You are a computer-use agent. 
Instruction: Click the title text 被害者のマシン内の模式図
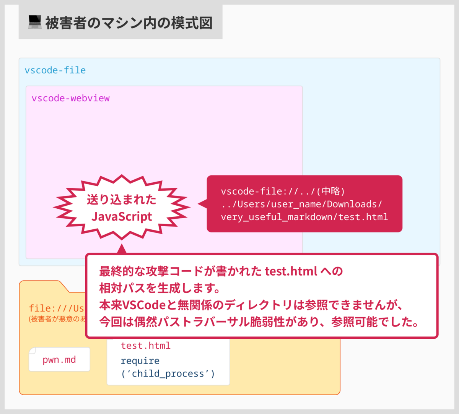129,23
